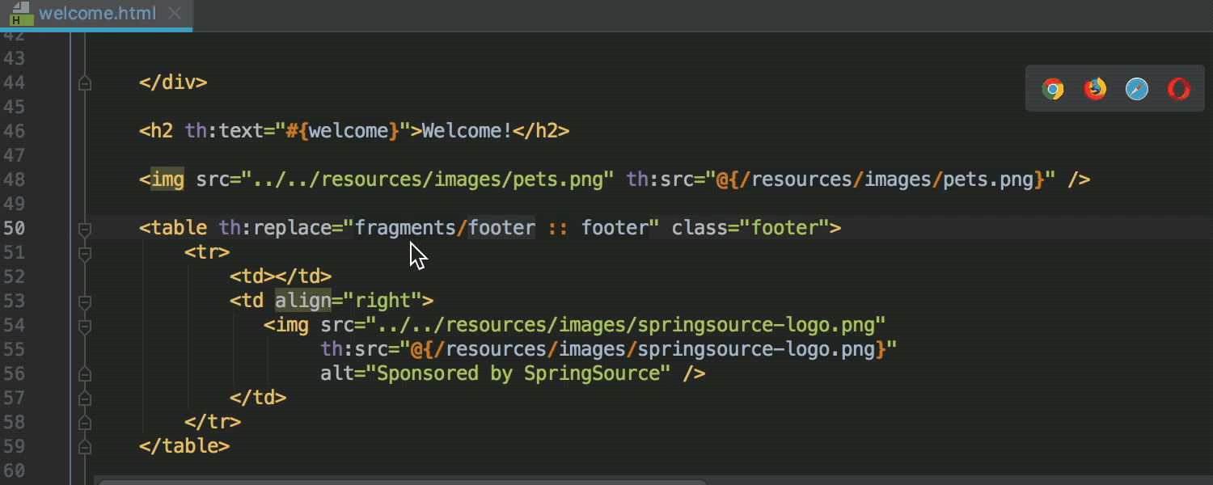
Task: Click the img tag name on line 48
Action: pyautogui.click(x=167, y=179)
